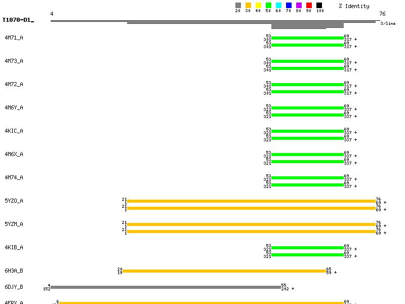This screenshot has width=405, height=304.
Task: Open the 5YZO_A hit label
Action: pyautogui.click(x=14, y=201)
